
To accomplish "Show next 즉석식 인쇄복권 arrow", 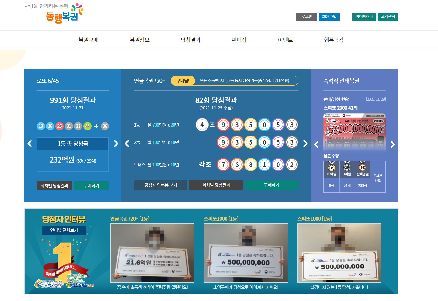I will click(x=393, y=144).
